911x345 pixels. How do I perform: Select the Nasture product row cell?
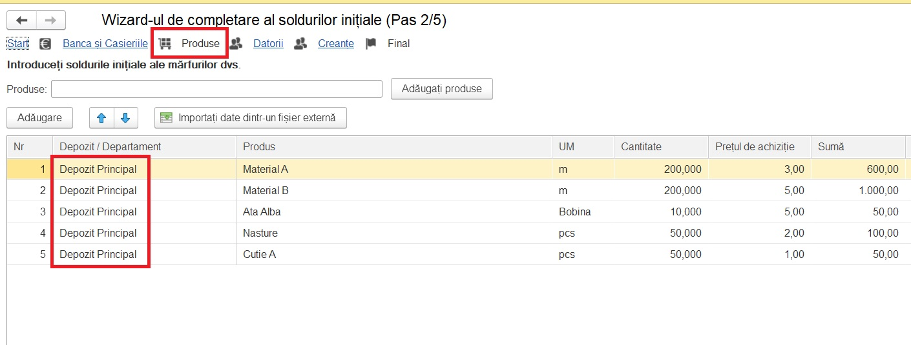tap(393, 233)
